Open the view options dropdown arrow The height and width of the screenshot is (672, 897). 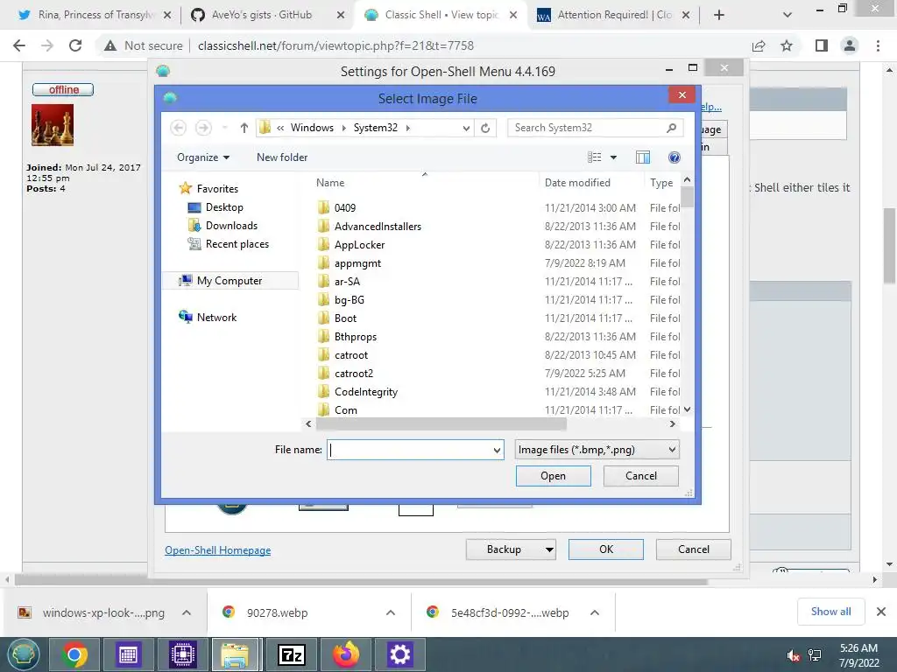[x=613, y=157]
